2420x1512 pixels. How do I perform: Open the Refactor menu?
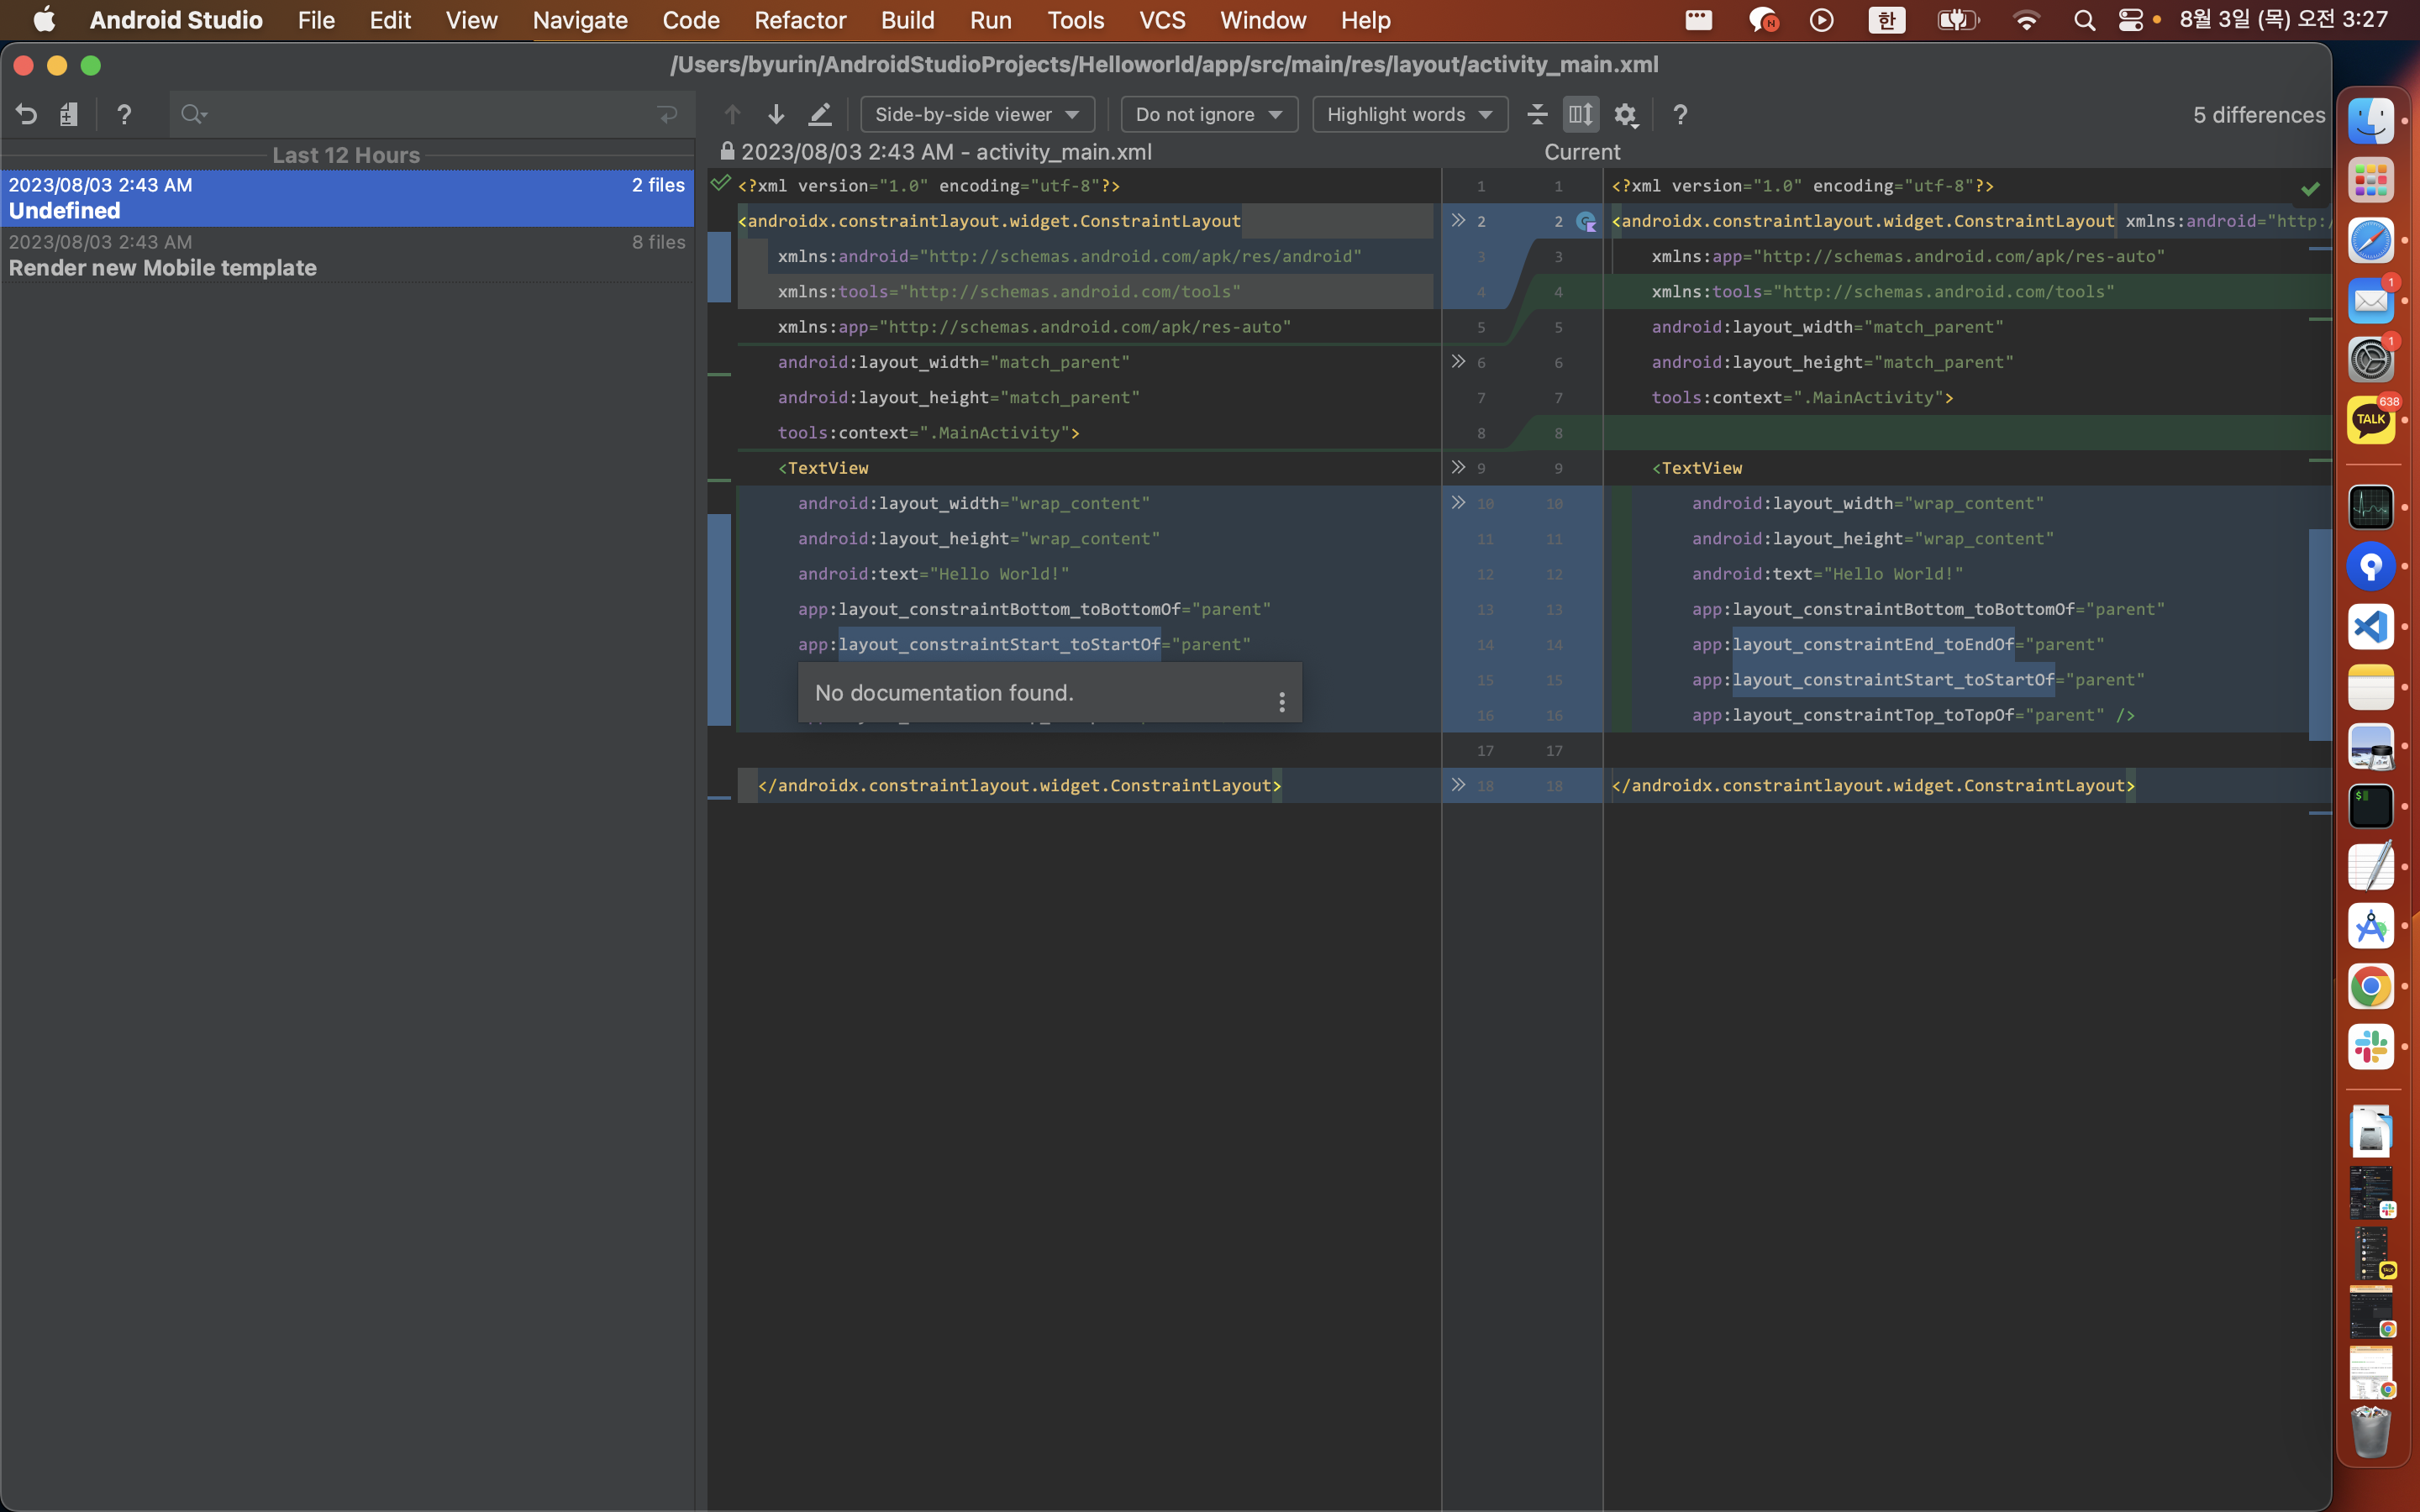[800, 20]
